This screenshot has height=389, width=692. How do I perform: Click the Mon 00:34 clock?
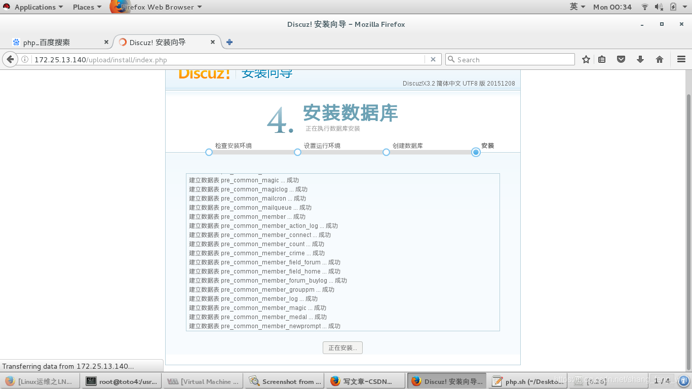click(612, 7)
